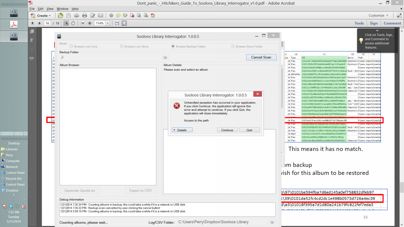Go to previous page with up arrow
This screenshot has height=227, width=404.
(x=32, y=23)
